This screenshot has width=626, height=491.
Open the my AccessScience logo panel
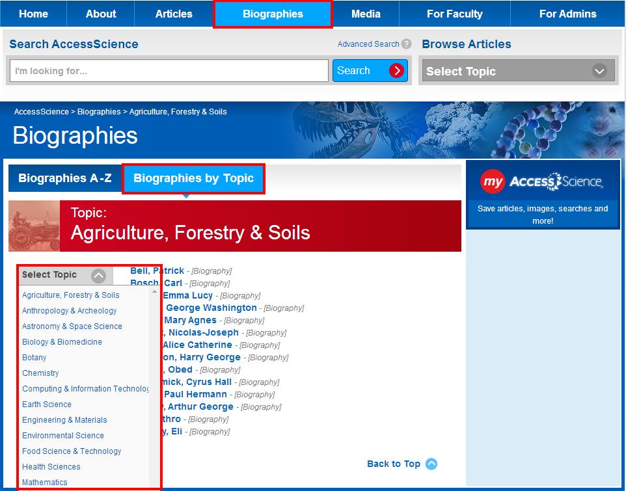click(x=542, y=181)
